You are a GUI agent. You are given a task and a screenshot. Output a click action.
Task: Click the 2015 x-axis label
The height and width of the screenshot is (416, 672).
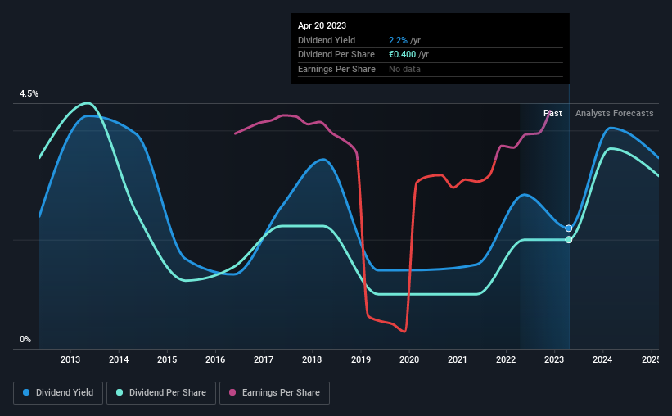167,359
